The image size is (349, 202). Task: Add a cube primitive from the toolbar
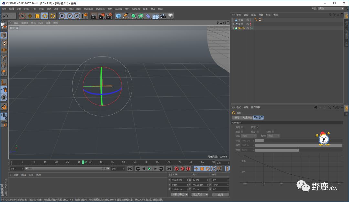click(119, 16)
